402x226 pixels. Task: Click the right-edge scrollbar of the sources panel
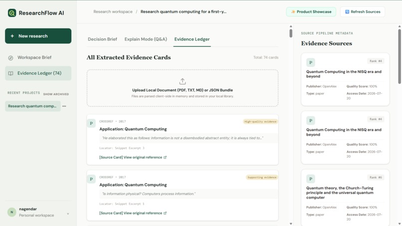click(400, 56)
